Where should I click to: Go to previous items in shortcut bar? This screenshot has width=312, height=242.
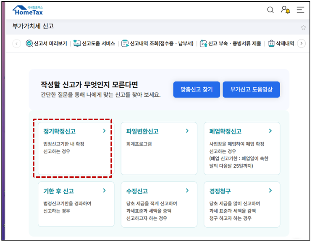(x=17, y=44)
